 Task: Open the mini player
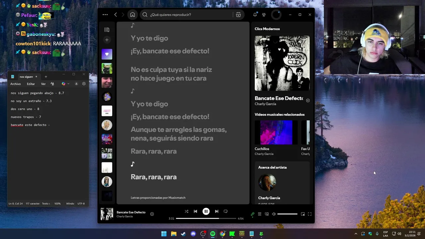click(x=303, y=214)
